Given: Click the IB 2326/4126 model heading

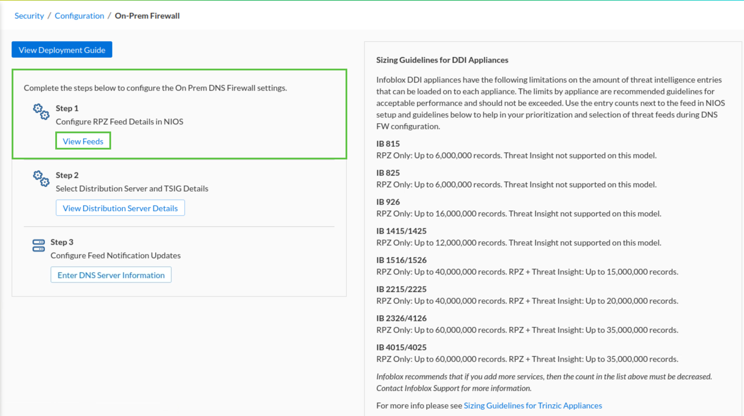Looking at the screenshot, I should tap(401, 318).
